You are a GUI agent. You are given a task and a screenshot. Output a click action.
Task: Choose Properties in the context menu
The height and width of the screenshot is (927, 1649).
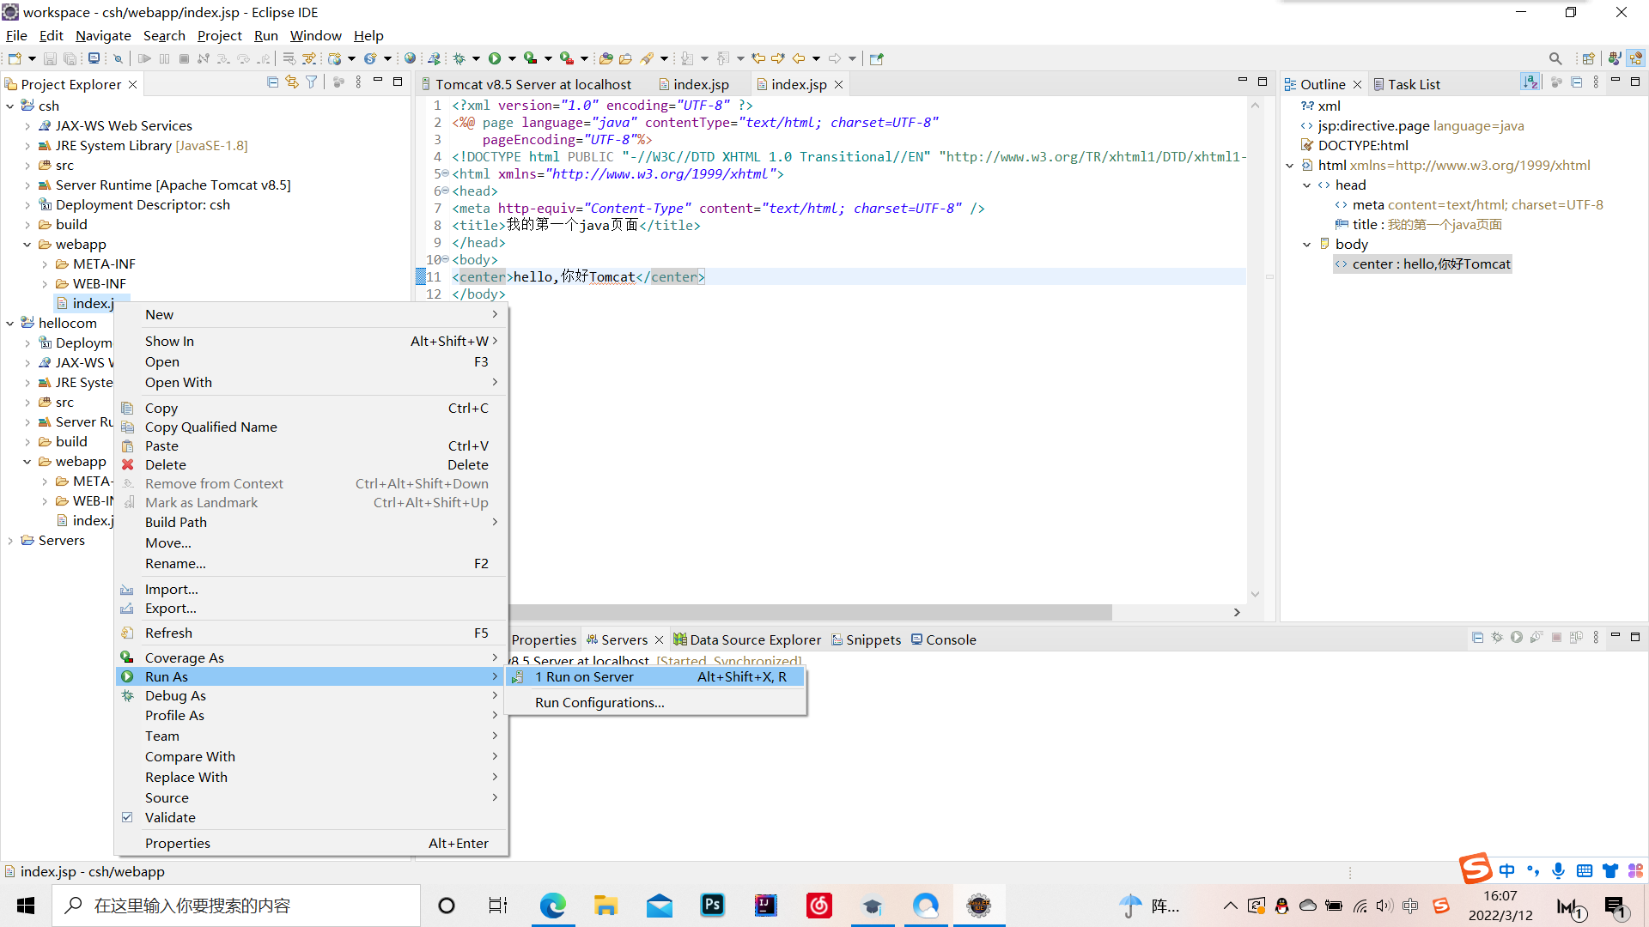177,843
